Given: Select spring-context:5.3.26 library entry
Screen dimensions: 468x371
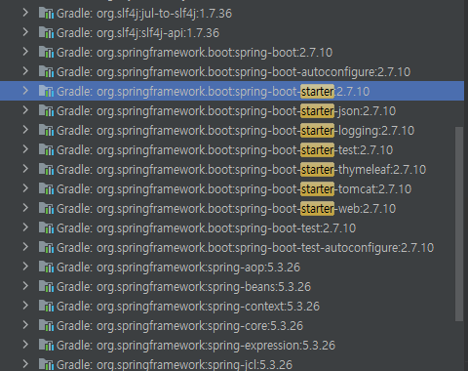Looking at the screenshot, I should coord(232,307).
